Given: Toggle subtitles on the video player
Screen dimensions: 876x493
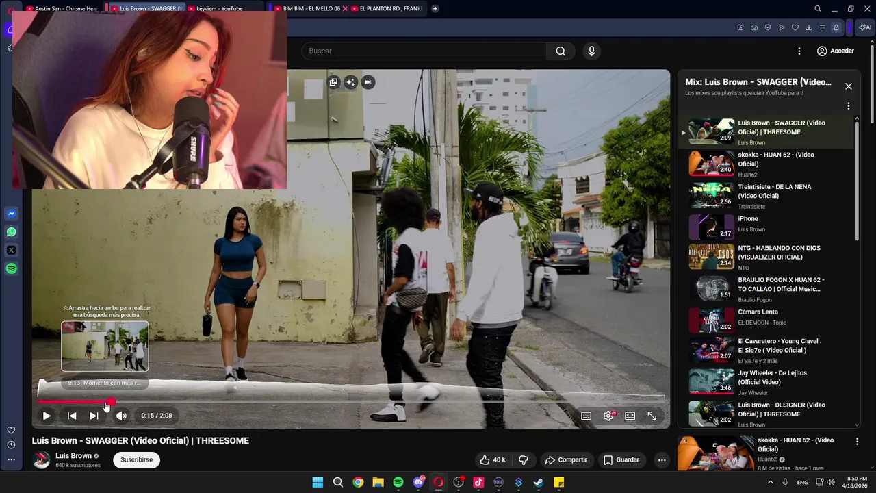Looking at the screenshot, I should coord(587,416).
